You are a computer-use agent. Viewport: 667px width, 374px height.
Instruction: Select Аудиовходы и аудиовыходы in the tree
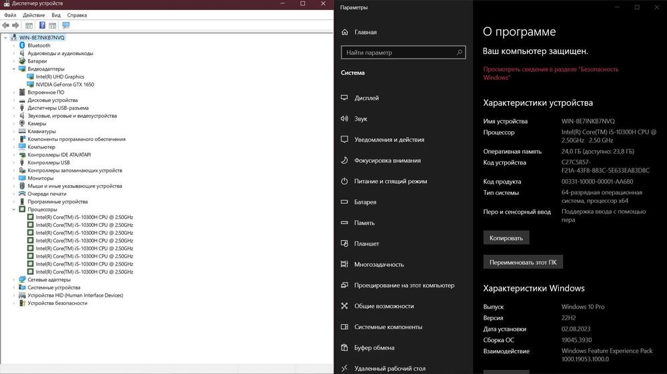click(60, 53)
